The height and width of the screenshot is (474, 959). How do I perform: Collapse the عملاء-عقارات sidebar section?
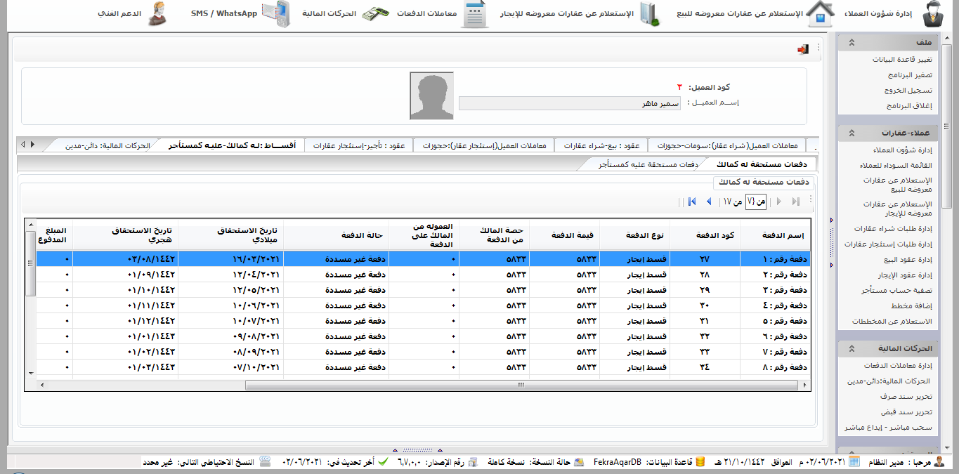point(852,133)
